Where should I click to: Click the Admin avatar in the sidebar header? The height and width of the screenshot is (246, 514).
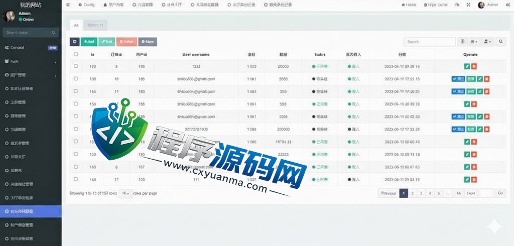(x=9, y=16)
